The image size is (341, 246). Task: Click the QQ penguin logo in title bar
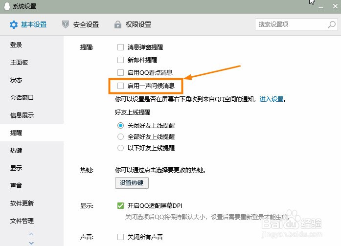click(7, 6)
